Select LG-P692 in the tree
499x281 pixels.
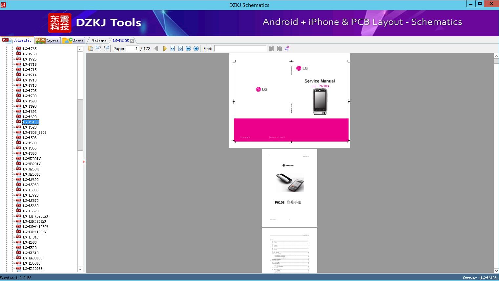click(x=30, y=112)
